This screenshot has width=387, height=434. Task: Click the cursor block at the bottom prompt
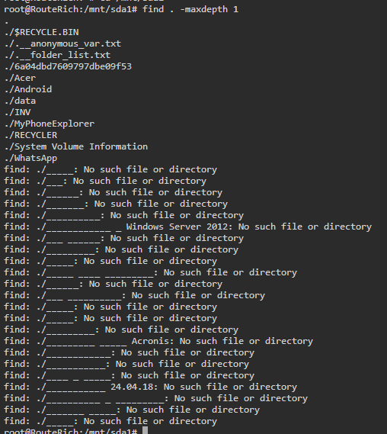(x=145, y=430)
